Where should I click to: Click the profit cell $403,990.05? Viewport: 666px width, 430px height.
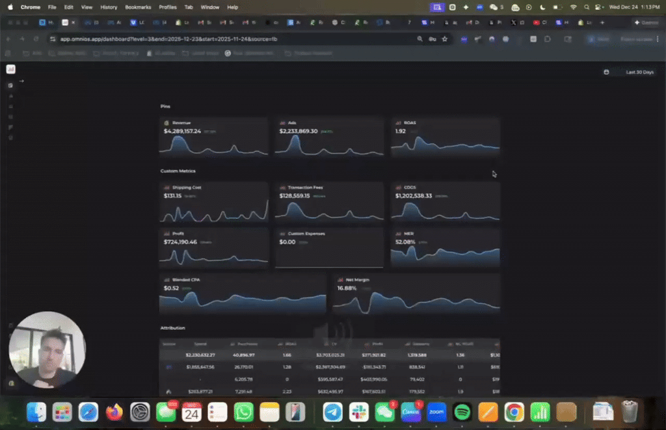pyautogui.click(x=374, y=379)
